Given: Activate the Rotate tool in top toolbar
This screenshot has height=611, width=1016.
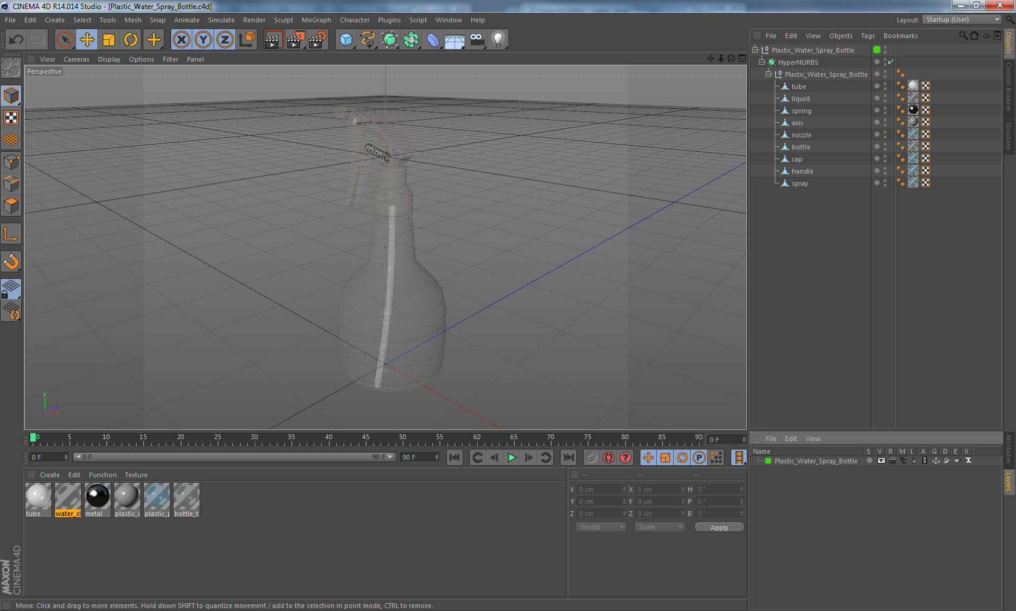Looking at the screenshot, I should [x=131, y=40].
